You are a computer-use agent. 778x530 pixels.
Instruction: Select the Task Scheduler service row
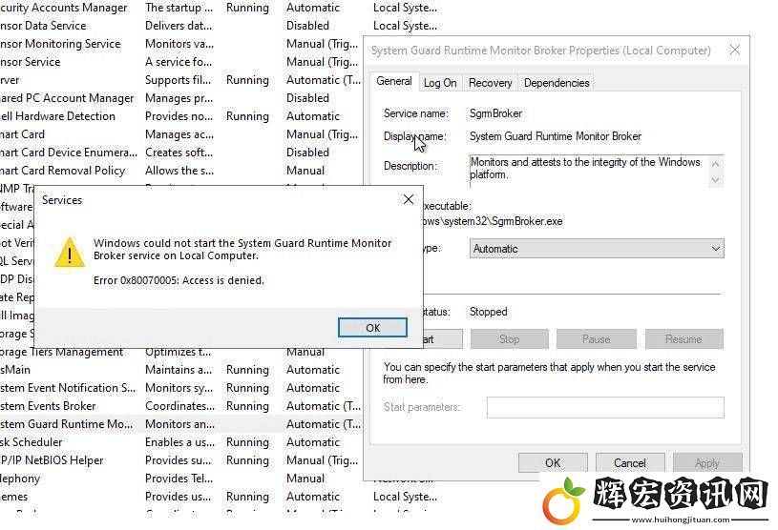point(180,442)
